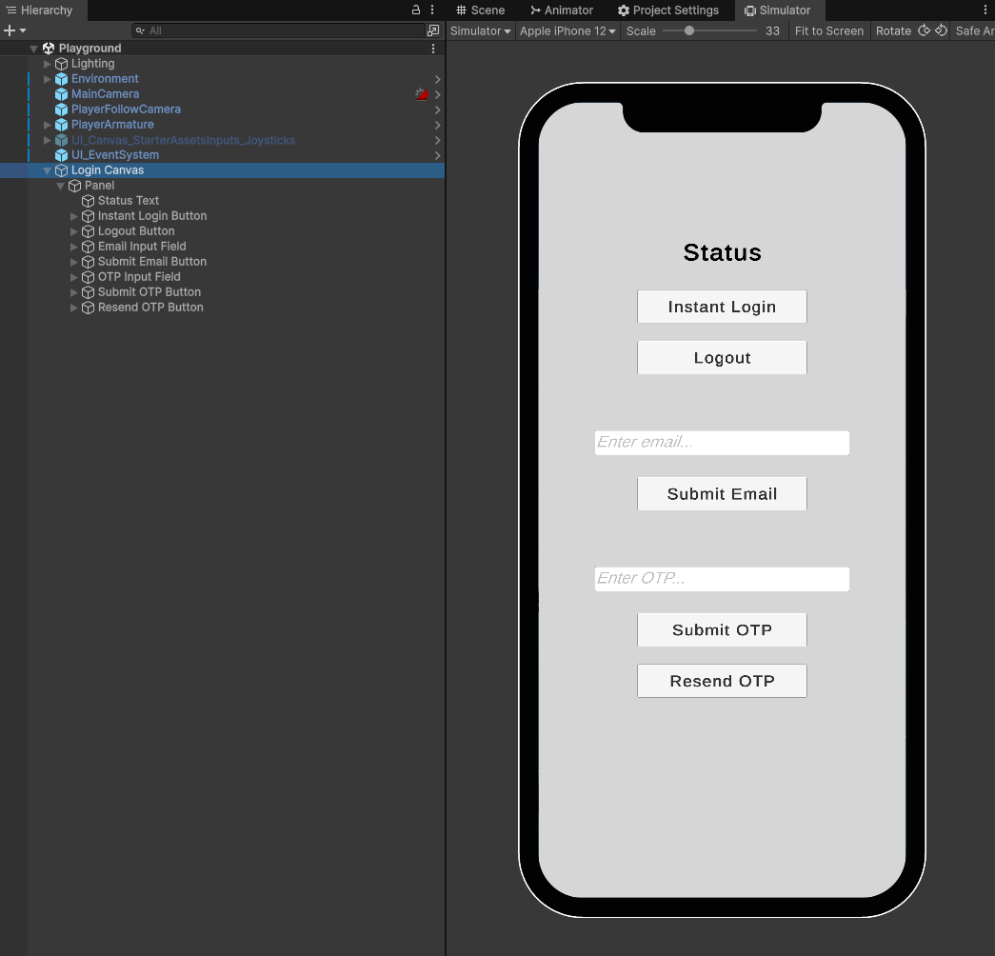Click the plus icon to create object
The width and height of the screenshot is (995, 956).
pos(10,30)
